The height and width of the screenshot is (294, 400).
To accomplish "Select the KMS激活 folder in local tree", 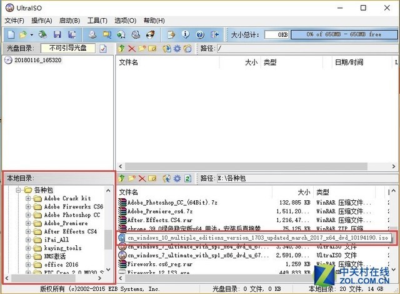I will coord(55,256).
